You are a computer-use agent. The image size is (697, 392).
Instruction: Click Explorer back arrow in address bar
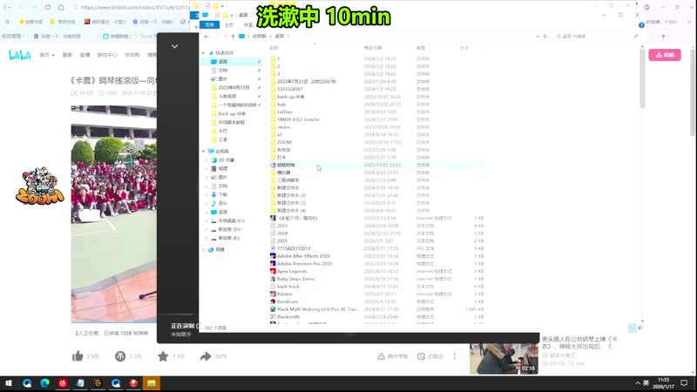pyautogui.click(x=206, y=36)
